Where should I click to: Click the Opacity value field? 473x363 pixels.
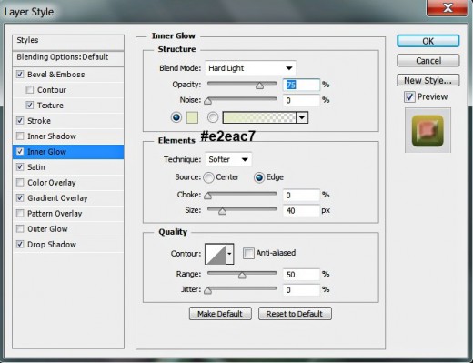click(301, 85)
